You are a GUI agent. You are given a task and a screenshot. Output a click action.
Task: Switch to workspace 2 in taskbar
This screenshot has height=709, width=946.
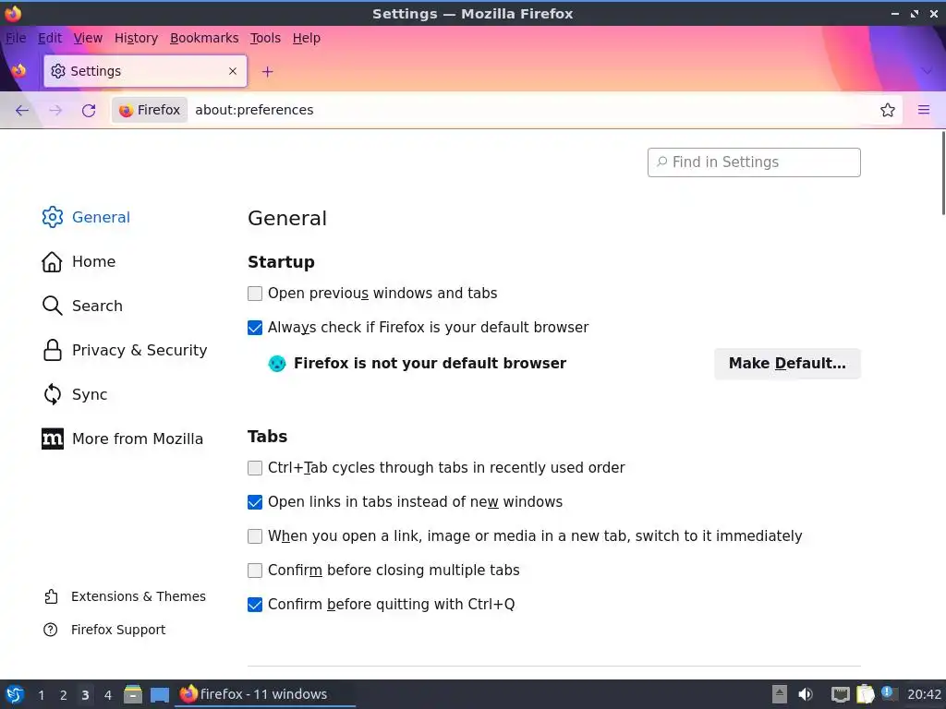pyautogui.click(x=64, y=694)
